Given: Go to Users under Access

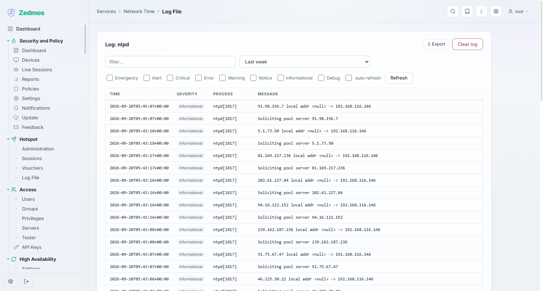Looking at the screenshot, I should [28, 199].
